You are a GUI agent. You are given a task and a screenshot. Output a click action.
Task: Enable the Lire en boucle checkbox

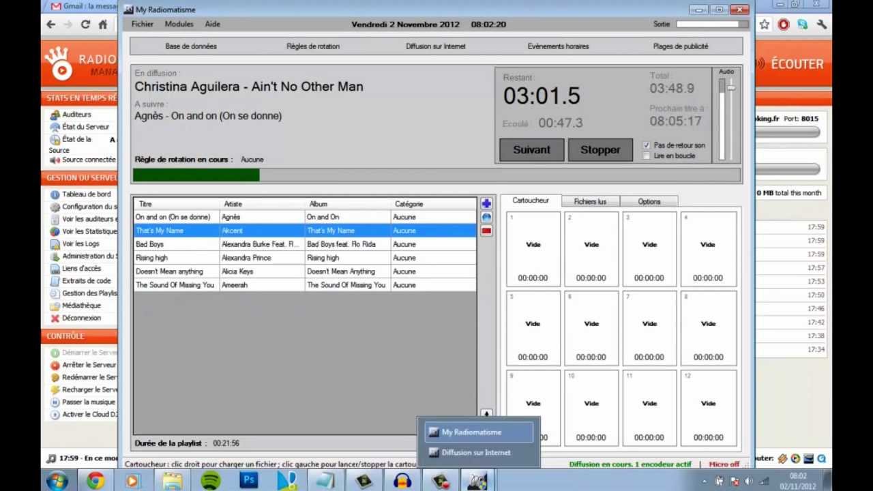pos(647,155)
